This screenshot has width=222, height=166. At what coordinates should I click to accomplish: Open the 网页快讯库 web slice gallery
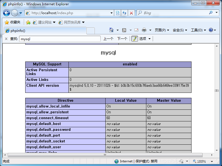point(72,22)
